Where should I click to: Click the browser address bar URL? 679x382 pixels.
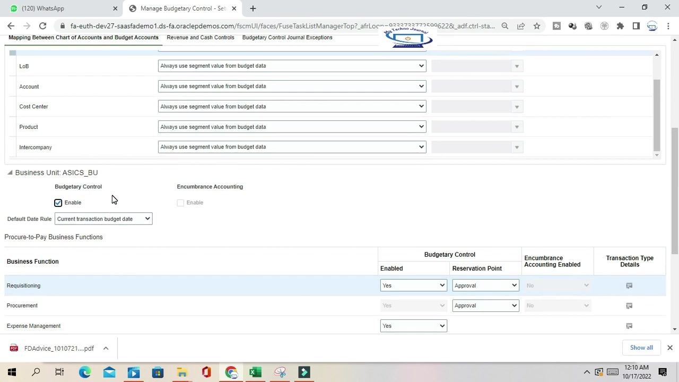tap(282, 25)
